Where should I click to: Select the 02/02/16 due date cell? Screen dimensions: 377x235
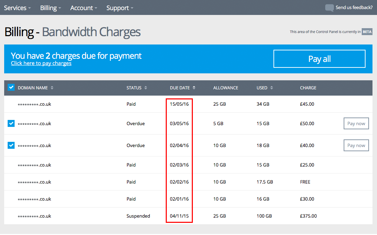pyautogui.click(x=179, y=182)
